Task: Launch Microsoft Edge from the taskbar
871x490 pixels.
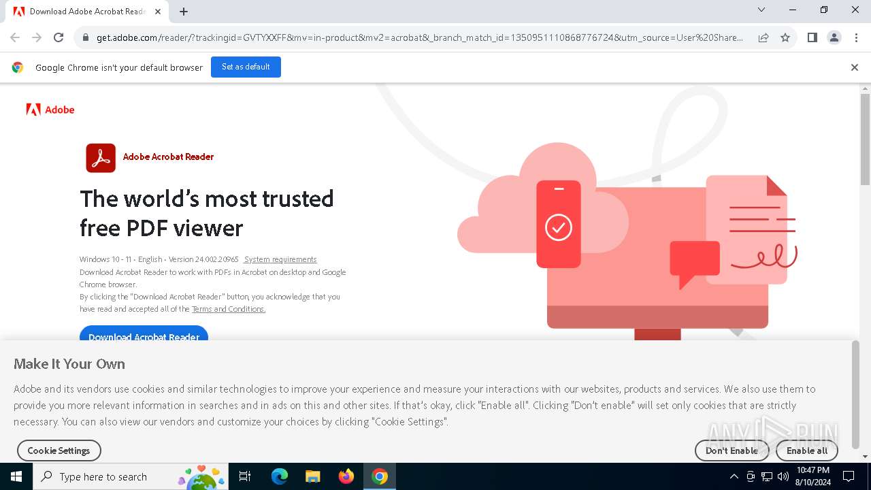Action: coord(280,476)
